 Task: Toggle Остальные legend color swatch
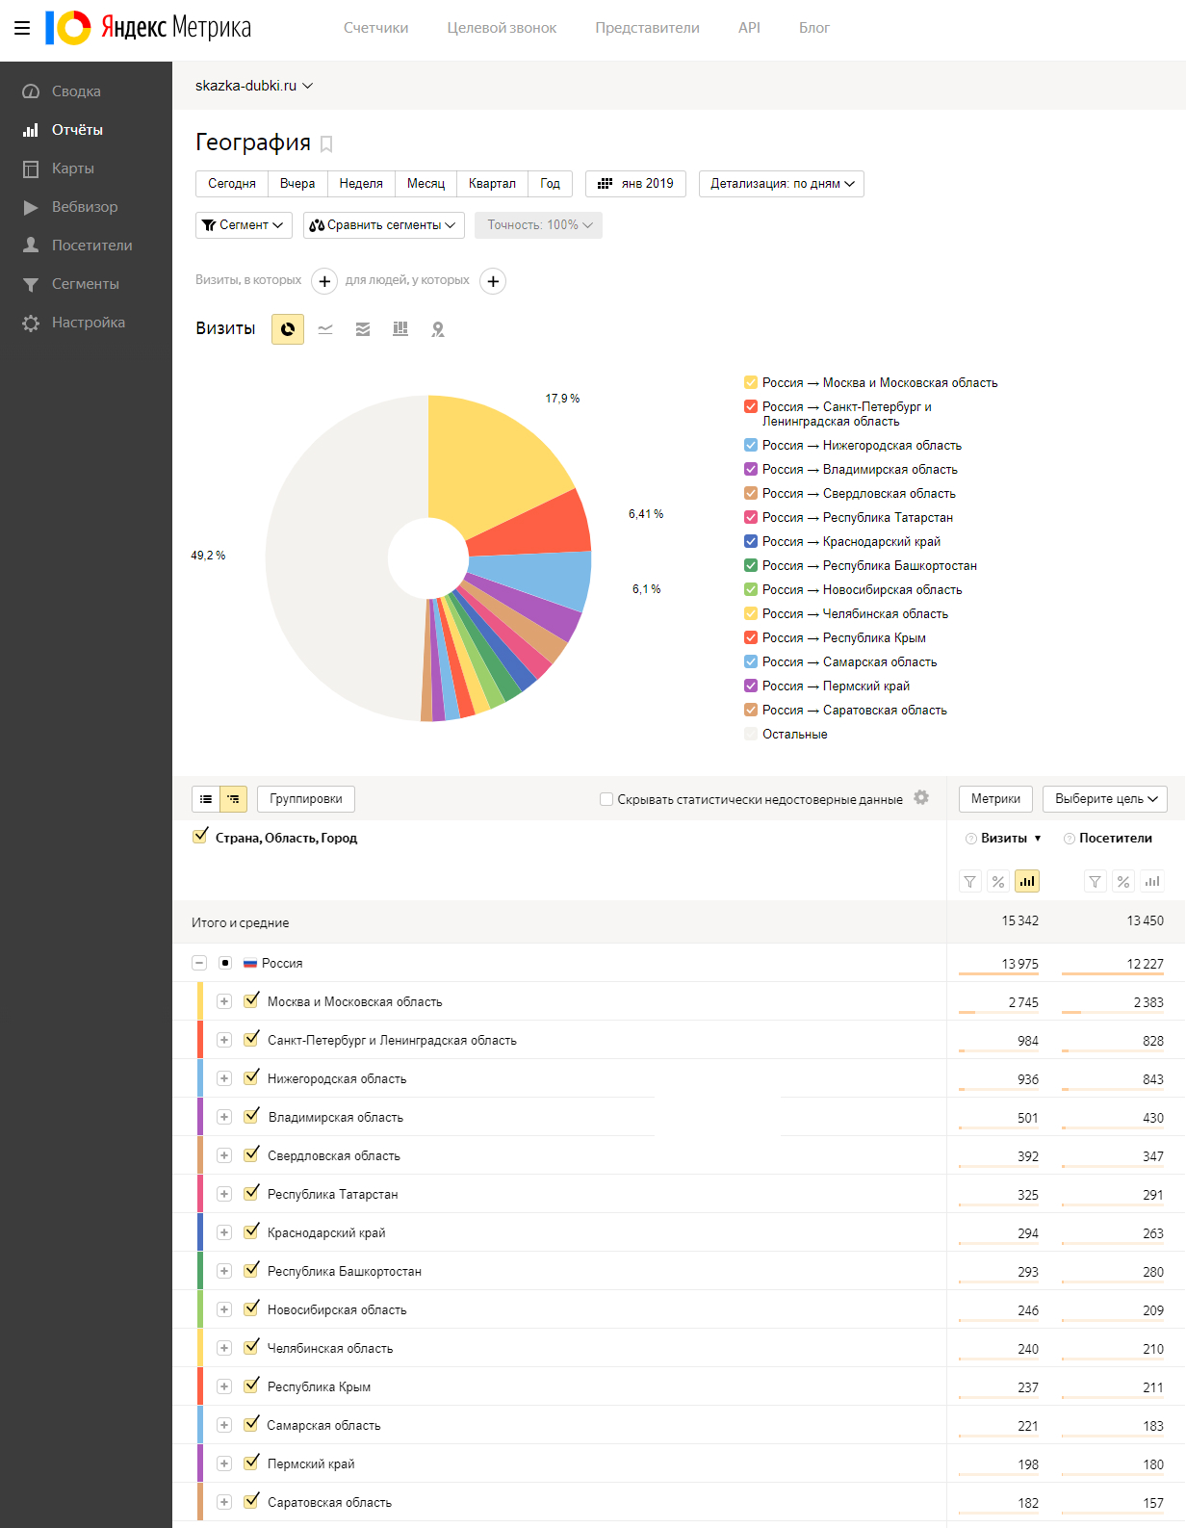[x=751, y=735]
